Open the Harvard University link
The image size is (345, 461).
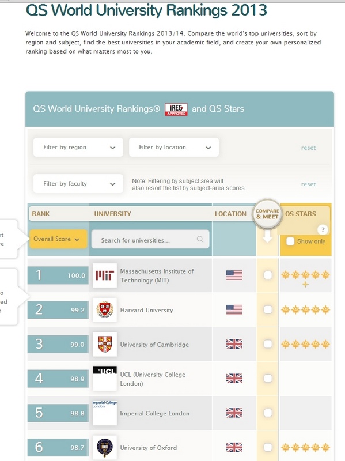[147, 310]
